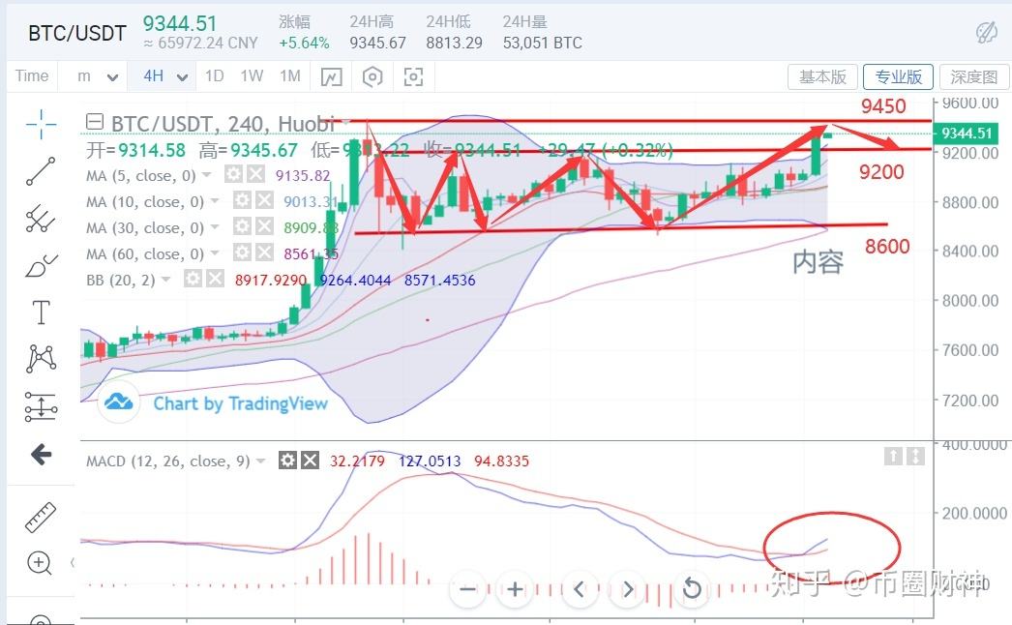The height and width of the screenshot is (625, 1012).
Task: Open settings for MA (60, close, 0)
Action: pyautogui.click(x=241, y=252)
